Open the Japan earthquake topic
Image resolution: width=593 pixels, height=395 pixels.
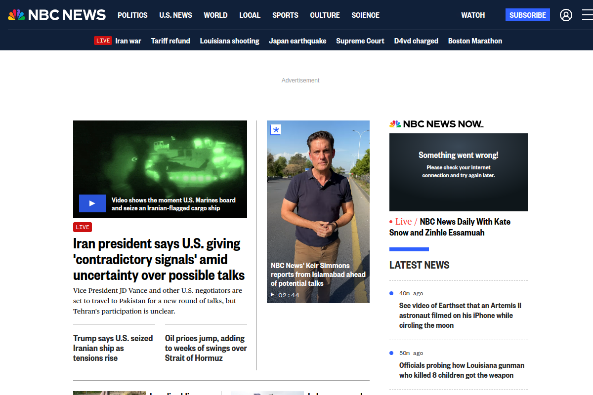pos(297,41)
